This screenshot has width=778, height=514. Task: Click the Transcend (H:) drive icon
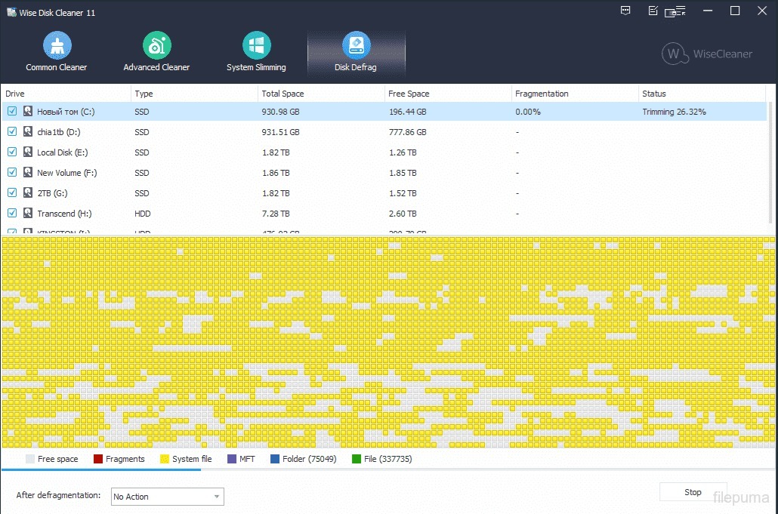pyautogui.click(x=28, y=214)
